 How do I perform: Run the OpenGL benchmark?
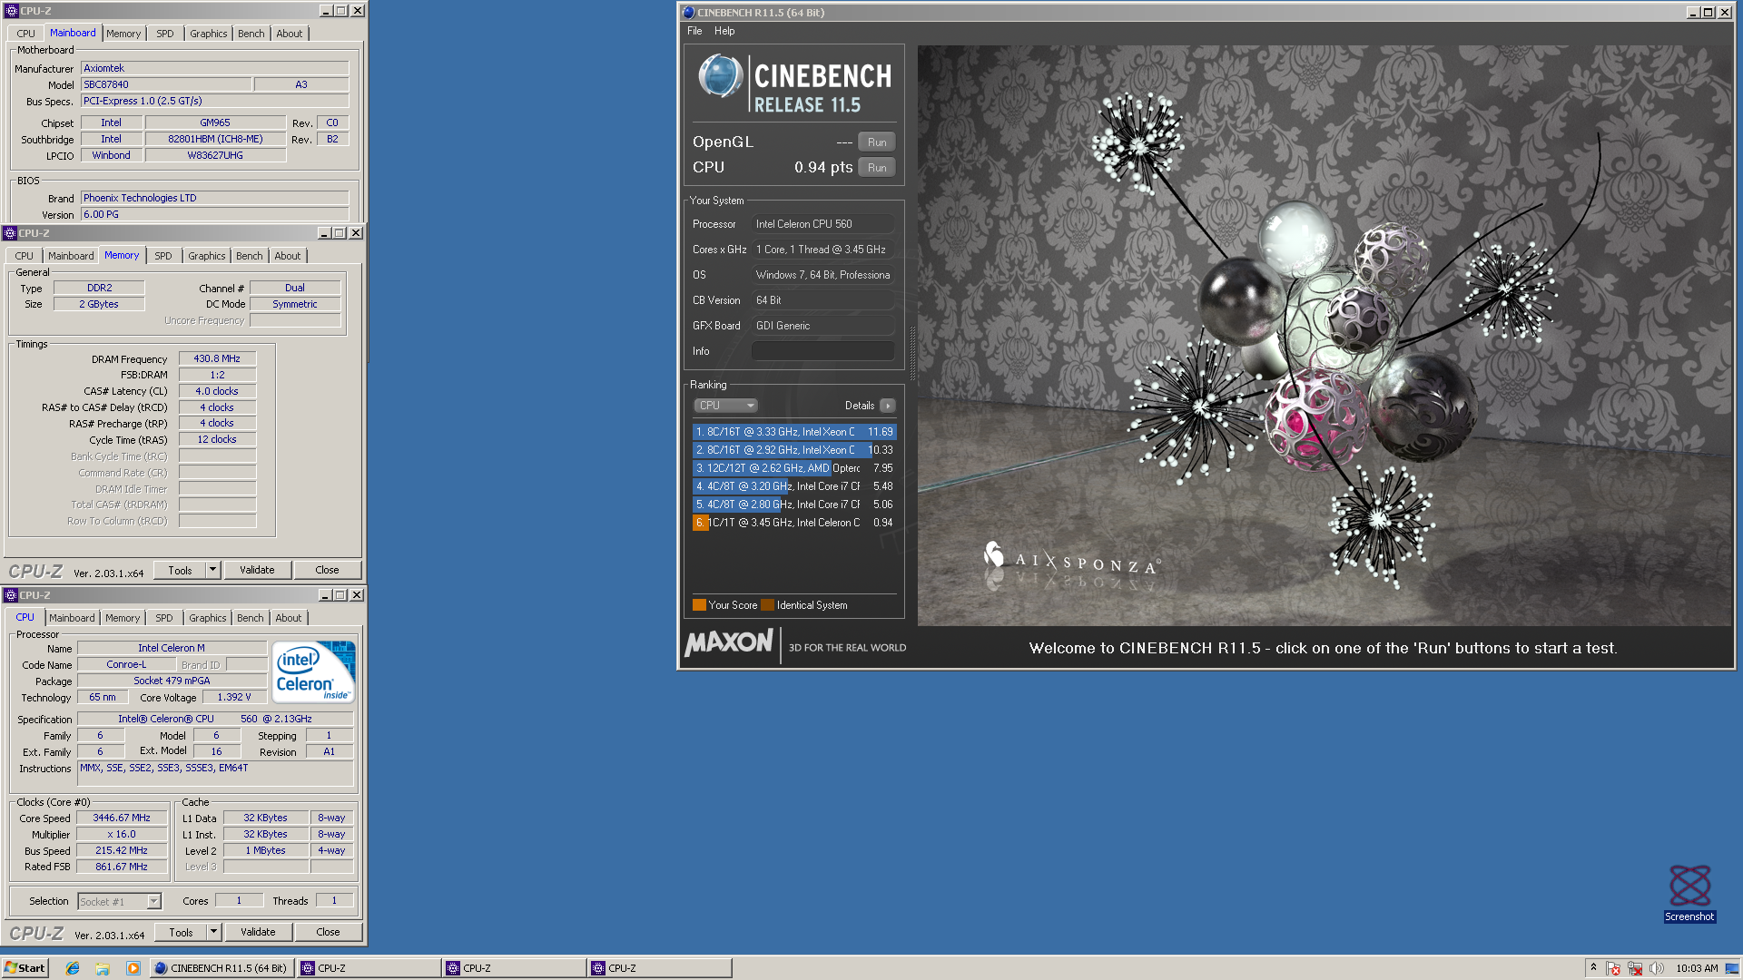[877, 142]
